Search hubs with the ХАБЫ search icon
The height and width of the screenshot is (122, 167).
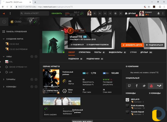pyautogui.click(x=32, y=57)
